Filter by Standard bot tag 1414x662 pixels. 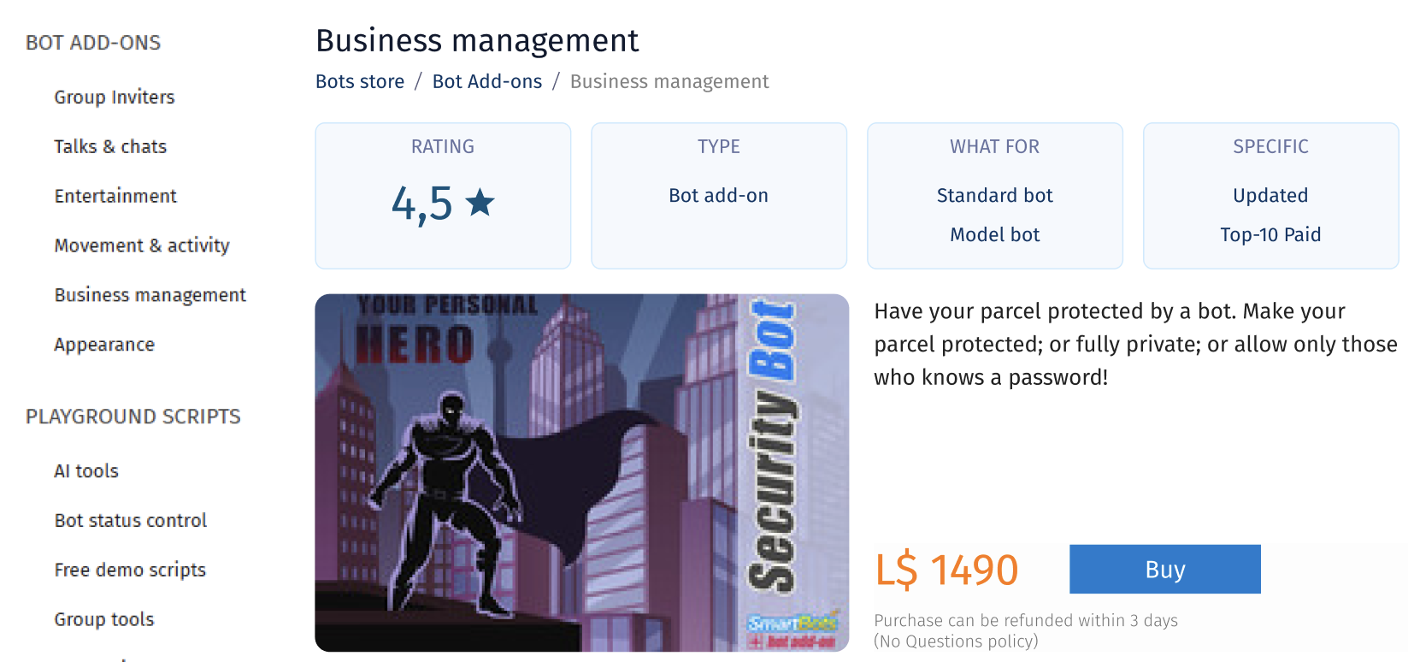994,196
